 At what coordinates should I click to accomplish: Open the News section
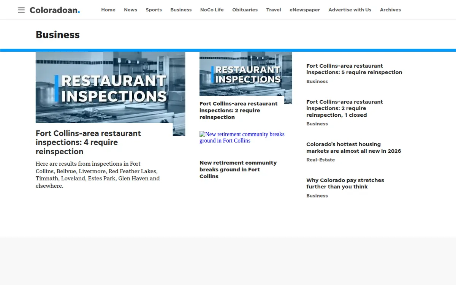point(130,10)
